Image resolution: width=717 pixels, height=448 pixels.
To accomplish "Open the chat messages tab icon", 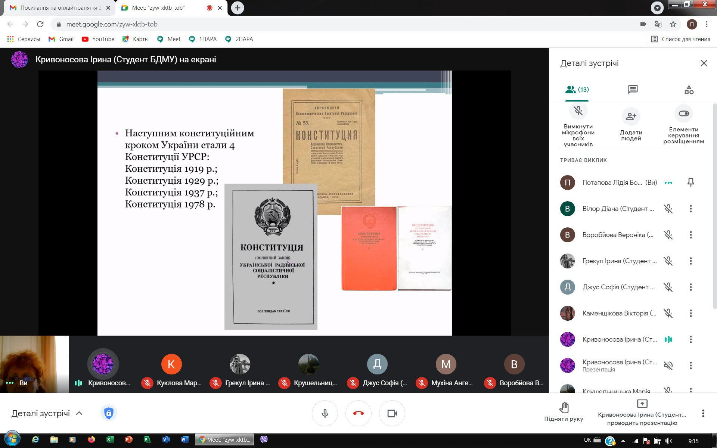I will click(x=633, y=90).
